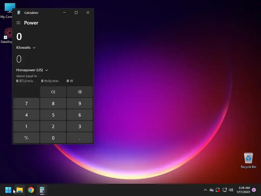Click the 'Power' converter heading
The height and width of the screenshot is (196, 261).
point(31,23)
